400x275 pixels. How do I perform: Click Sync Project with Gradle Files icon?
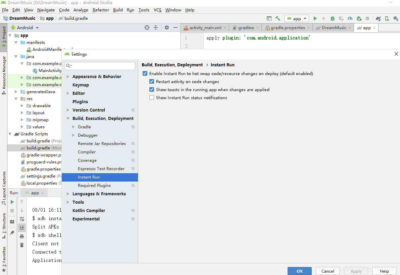378,18
